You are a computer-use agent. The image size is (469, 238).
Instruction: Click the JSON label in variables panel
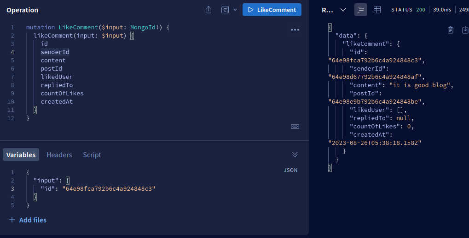pos(290,171)
